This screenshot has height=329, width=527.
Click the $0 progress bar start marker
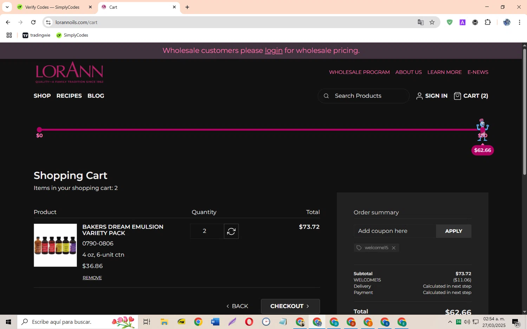[39, 130]
